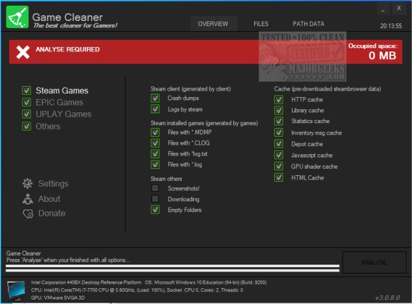Screen dimensions: 412x304
Task: Open the FILES tab
Action: [261, 24]
